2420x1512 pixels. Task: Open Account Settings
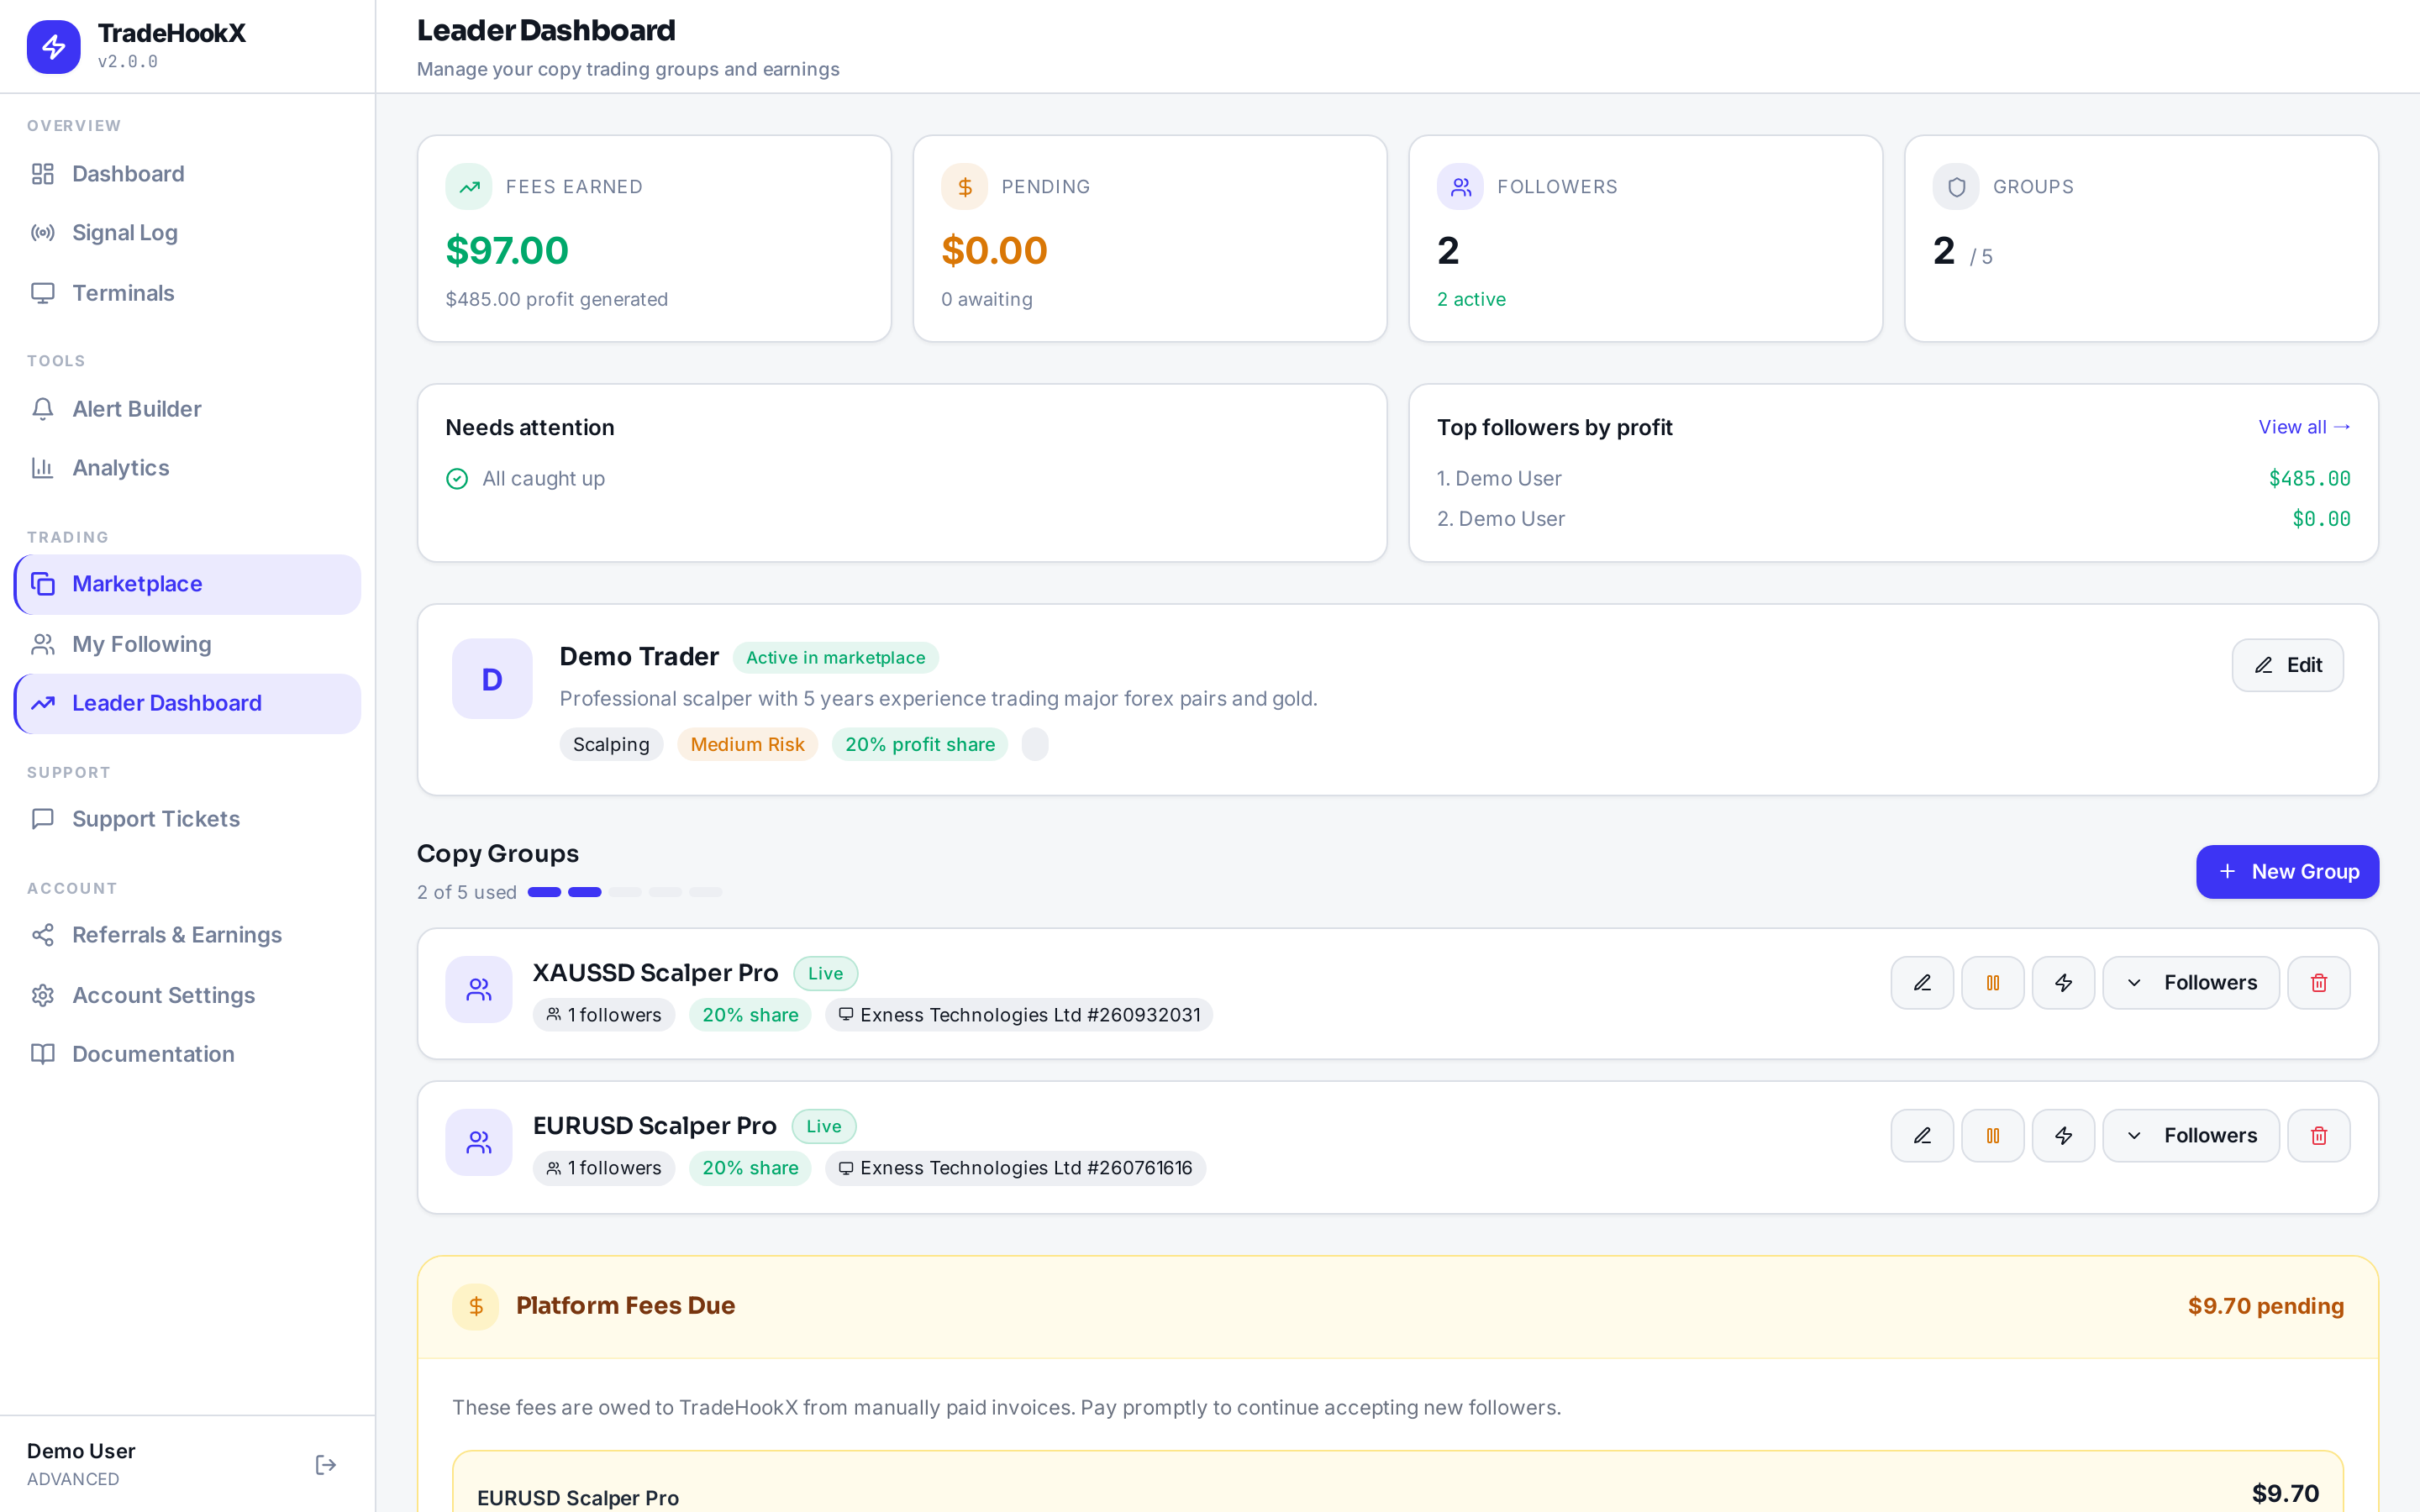[187, 995]
